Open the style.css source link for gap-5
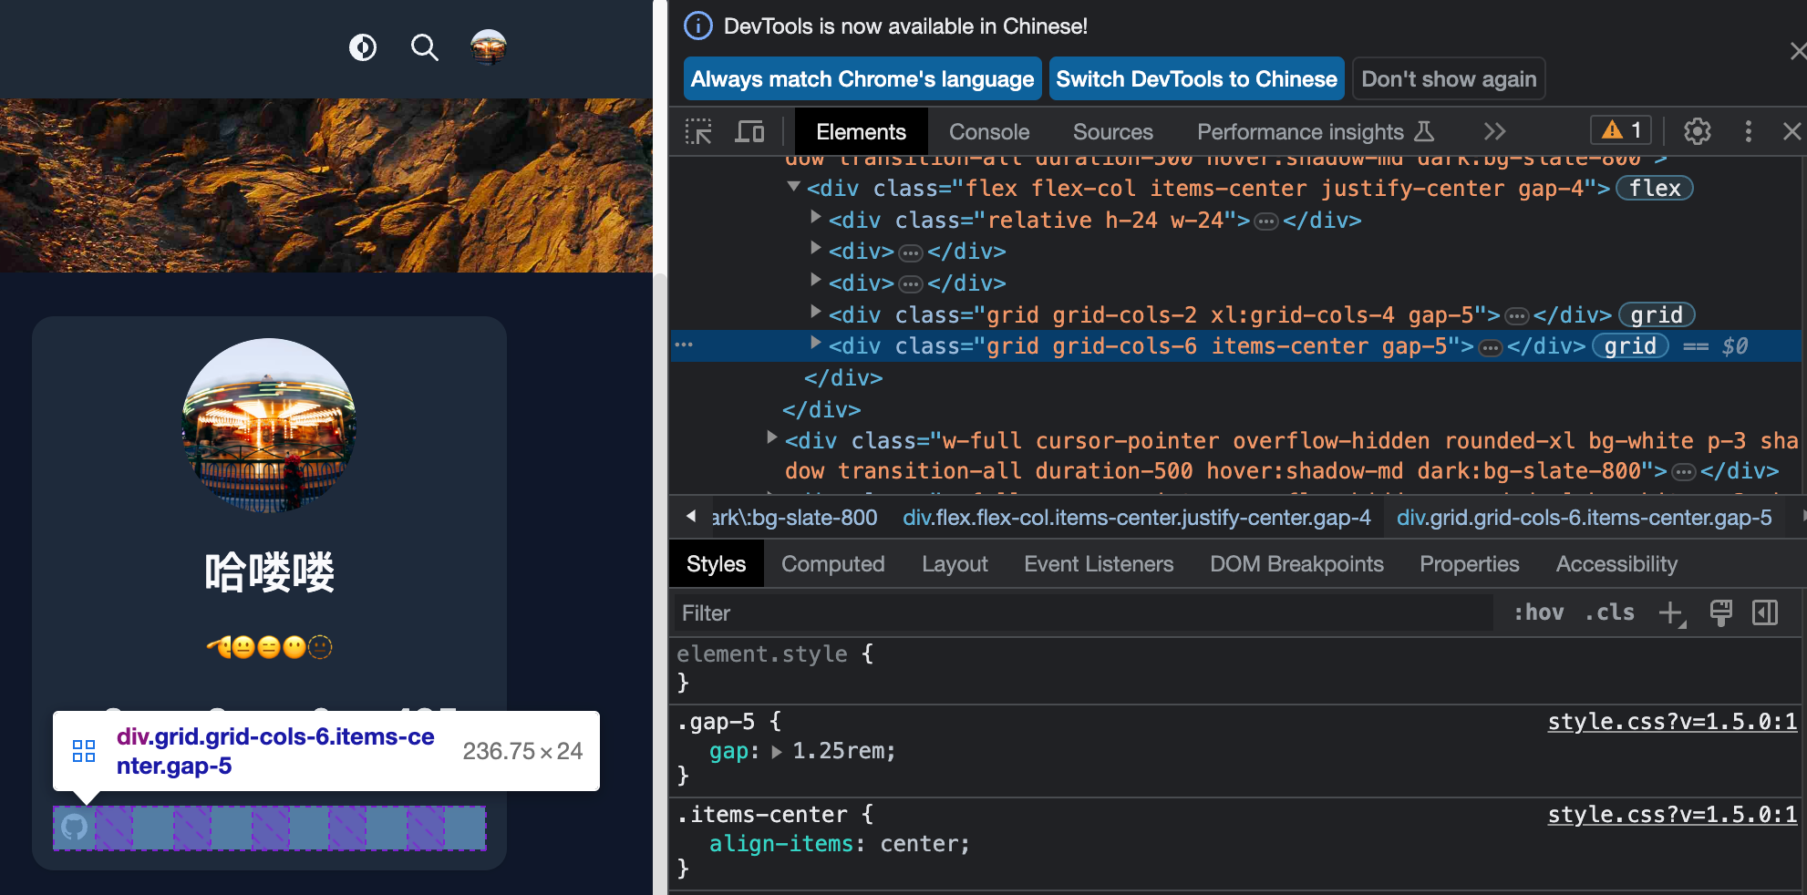Viewport: 1807px width, 895px height. pos(1671,721)
